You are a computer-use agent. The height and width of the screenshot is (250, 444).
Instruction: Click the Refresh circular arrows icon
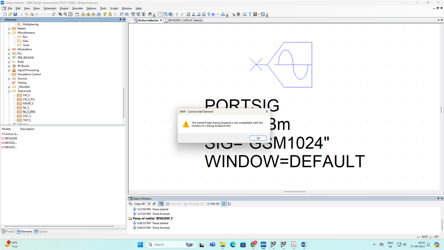tap(53, 14)
